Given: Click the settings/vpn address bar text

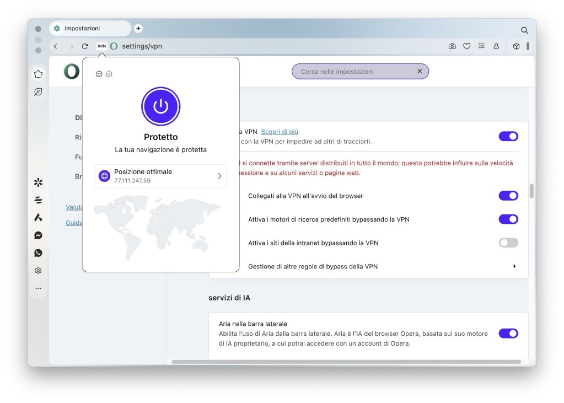Looking at the screenshot, I should pyautogui.click(x=142, y=46).
